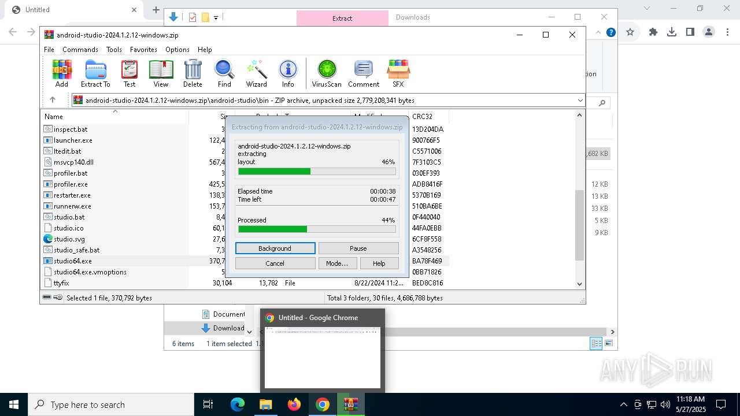Open the notification center icon

pyautogui.click(x=721, y=404)
